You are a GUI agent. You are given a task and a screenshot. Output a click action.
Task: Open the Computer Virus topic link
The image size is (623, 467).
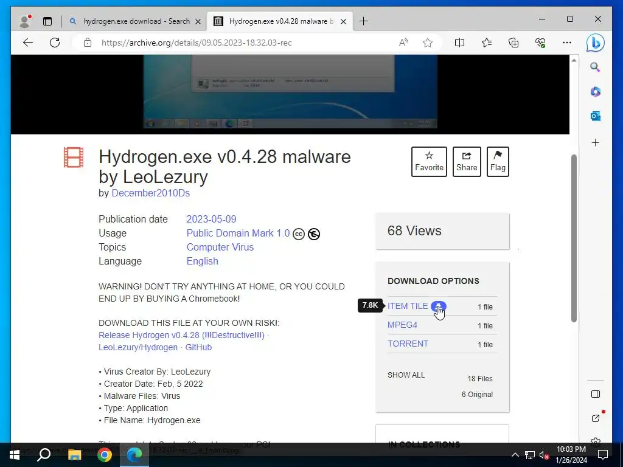point(220,247)
